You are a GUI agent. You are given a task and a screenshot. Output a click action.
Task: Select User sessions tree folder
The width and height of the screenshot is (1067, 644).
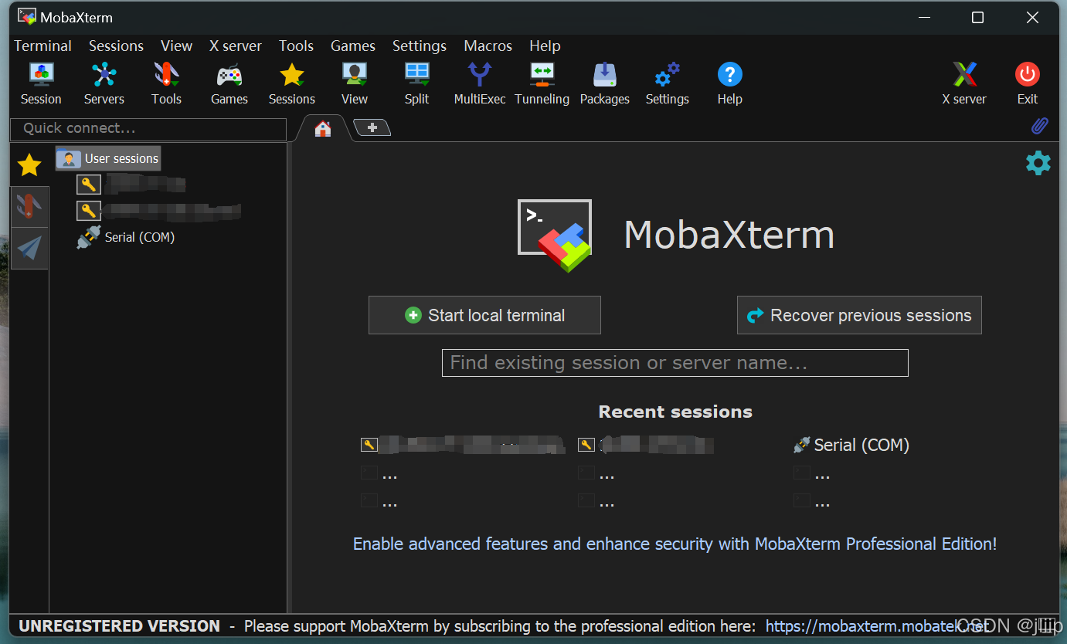(x=108, y=158)
